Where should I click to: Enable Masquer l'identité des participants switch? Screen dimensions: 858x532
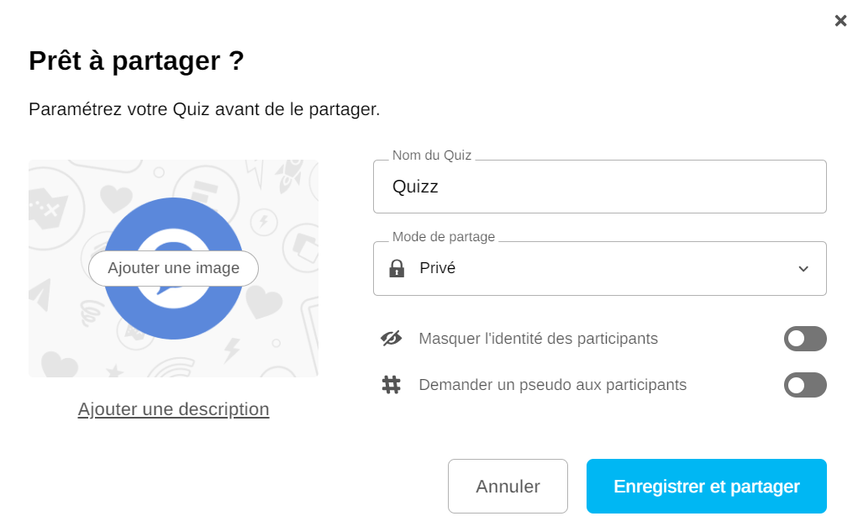(804, 339)
